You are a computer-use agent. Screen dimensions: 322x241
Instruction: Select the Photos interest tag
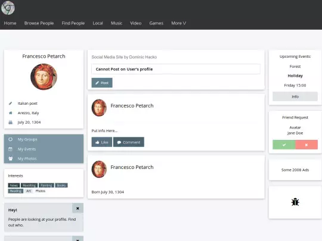pos(41,191)
